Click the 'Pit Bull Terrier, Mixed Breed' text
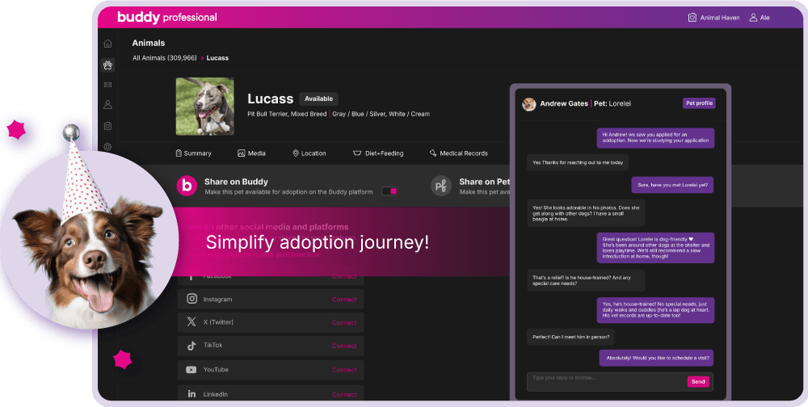This screenshot has width=808, height=407. [x=287, y=114]
